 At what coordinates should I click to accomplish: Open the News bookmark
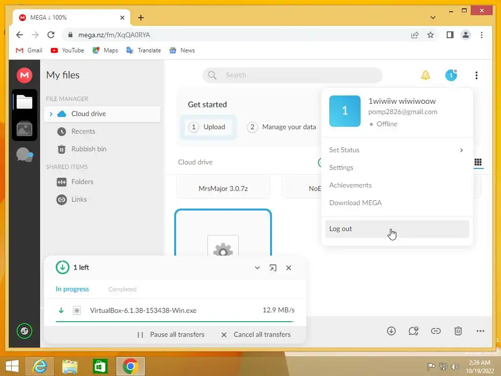coord(182,50)
